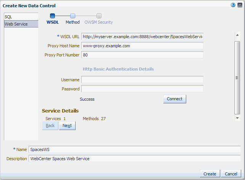This screenshot has height=180, width=245.
Task: Select the Method step marker in train
Action: (73, 16)
